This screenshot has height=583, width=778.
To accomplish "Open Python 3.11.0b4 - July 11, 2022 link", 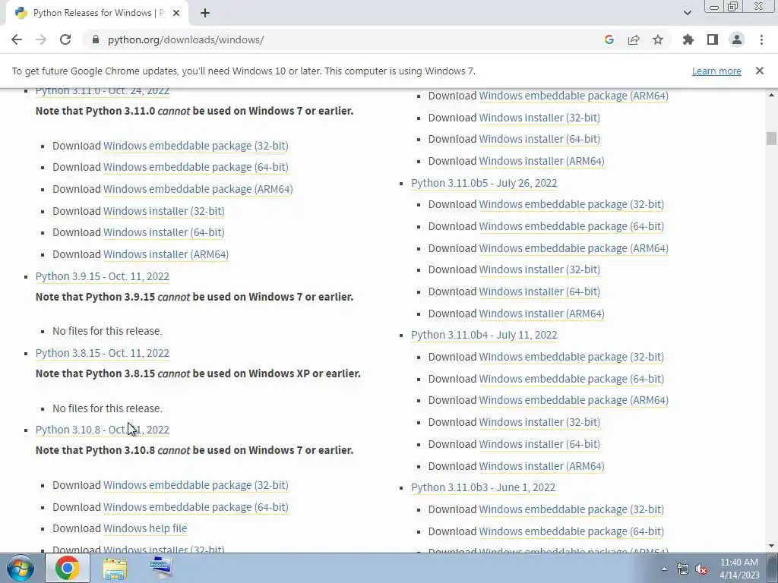I will click(x=484, y=335).
